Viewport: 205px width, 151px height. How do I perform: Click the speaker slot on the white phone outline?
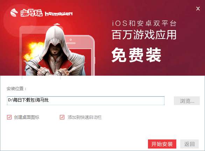pos(71,43)
